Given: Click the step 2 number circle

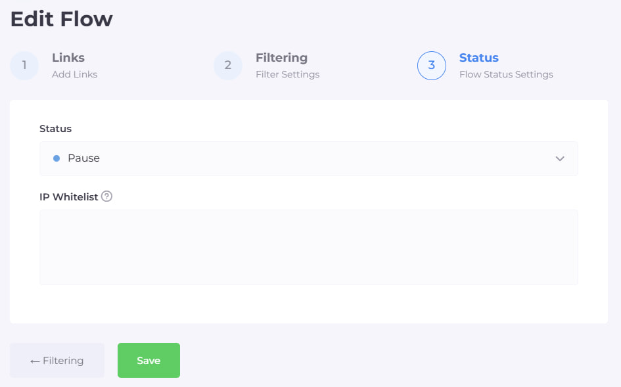Looking at the screenshot, I should (228, 66).
